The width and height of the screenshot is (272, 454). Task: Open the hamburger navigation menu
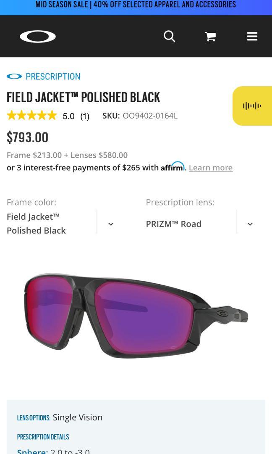(252, 36)
